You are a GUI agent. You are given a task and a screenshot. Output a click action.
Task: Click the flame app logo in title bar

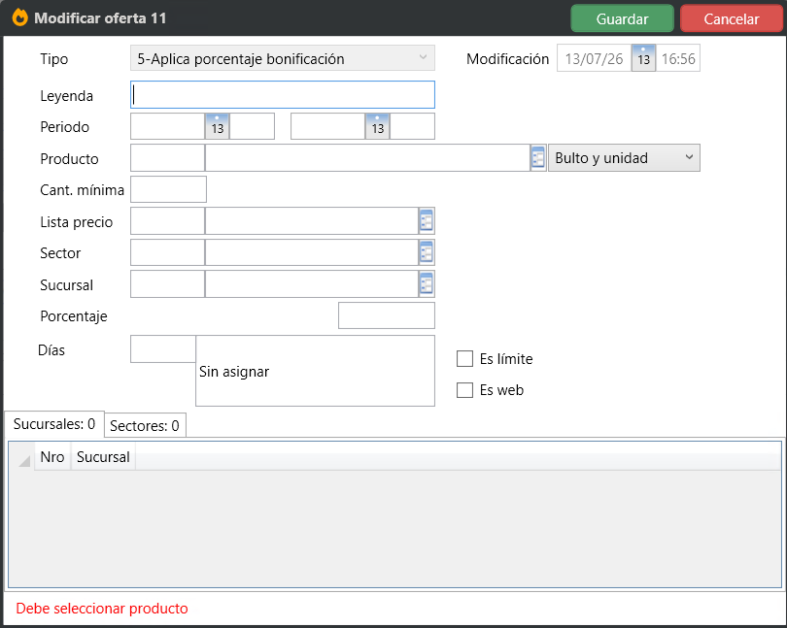[x=20, y=17]
